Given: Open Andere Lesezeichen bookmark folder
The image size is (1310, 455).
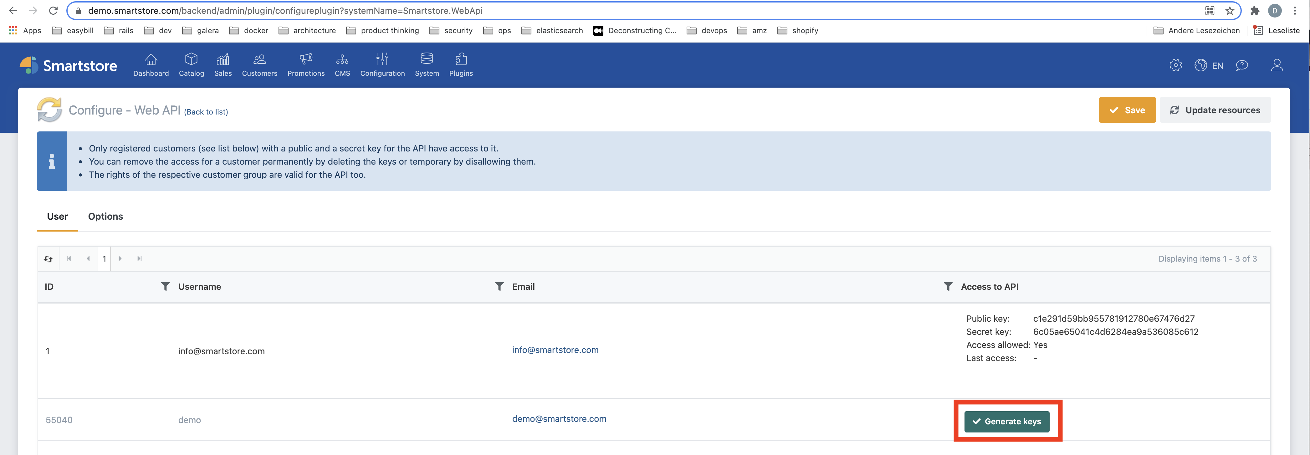Looking at the screenshot, I should [x=1197, y=30].
